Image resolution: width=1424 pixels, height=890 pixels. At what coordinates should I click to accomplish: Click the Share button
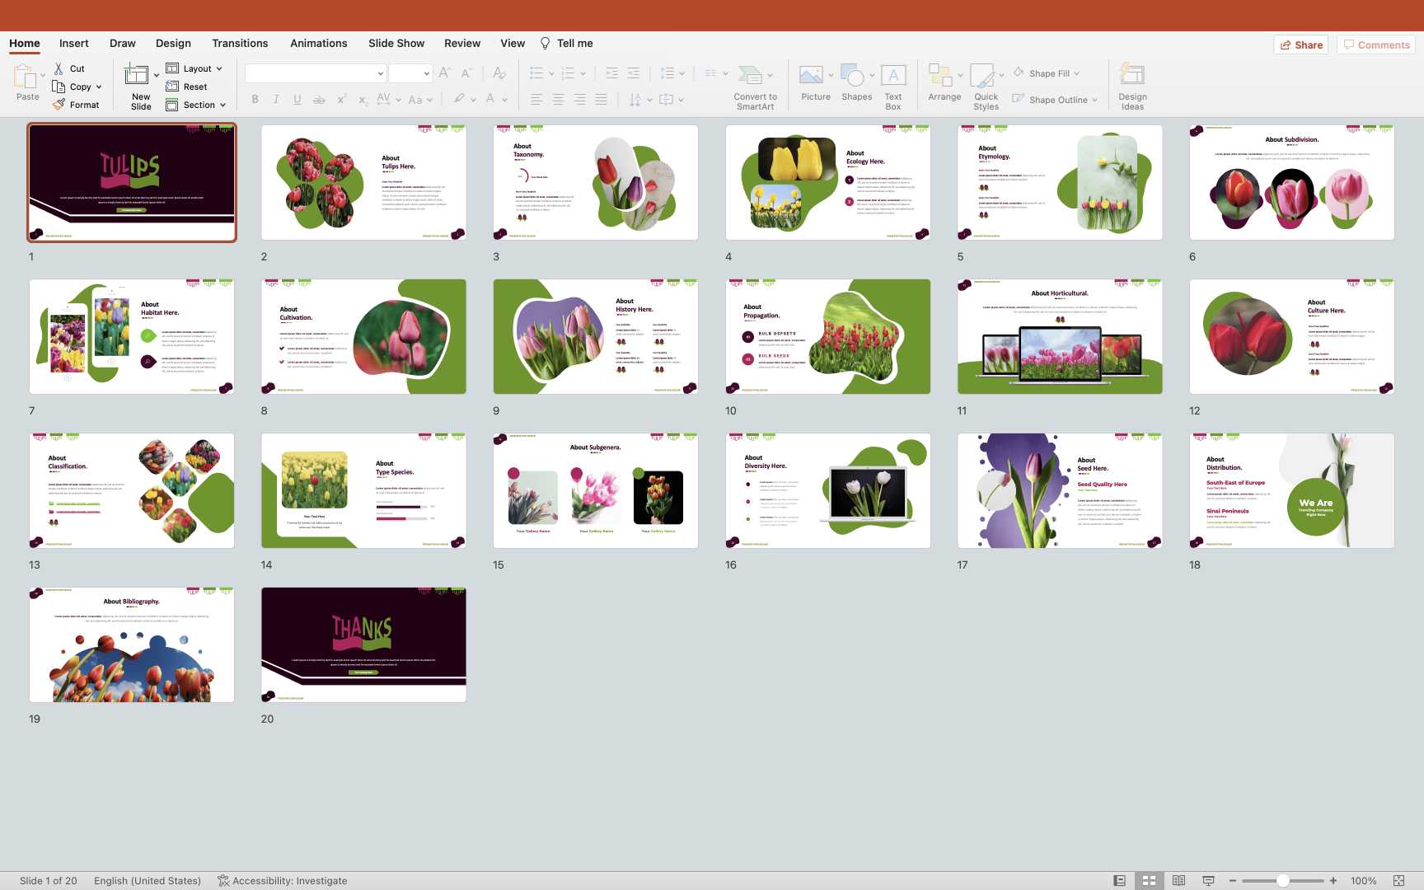(x=1301, y=45)
